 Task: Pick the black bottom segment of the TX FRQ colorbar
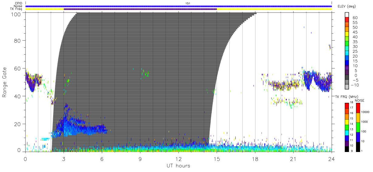click(x=347, y=149)
